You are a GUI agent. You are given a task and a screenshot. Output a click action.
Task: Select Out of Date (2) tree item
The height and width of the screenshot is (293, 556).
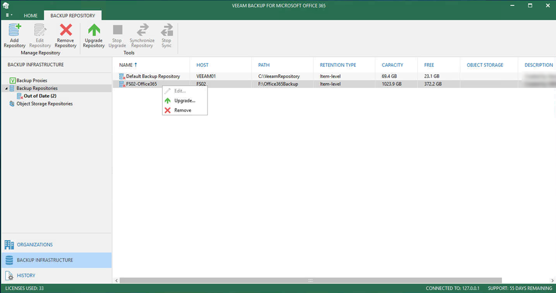point(40,96)
